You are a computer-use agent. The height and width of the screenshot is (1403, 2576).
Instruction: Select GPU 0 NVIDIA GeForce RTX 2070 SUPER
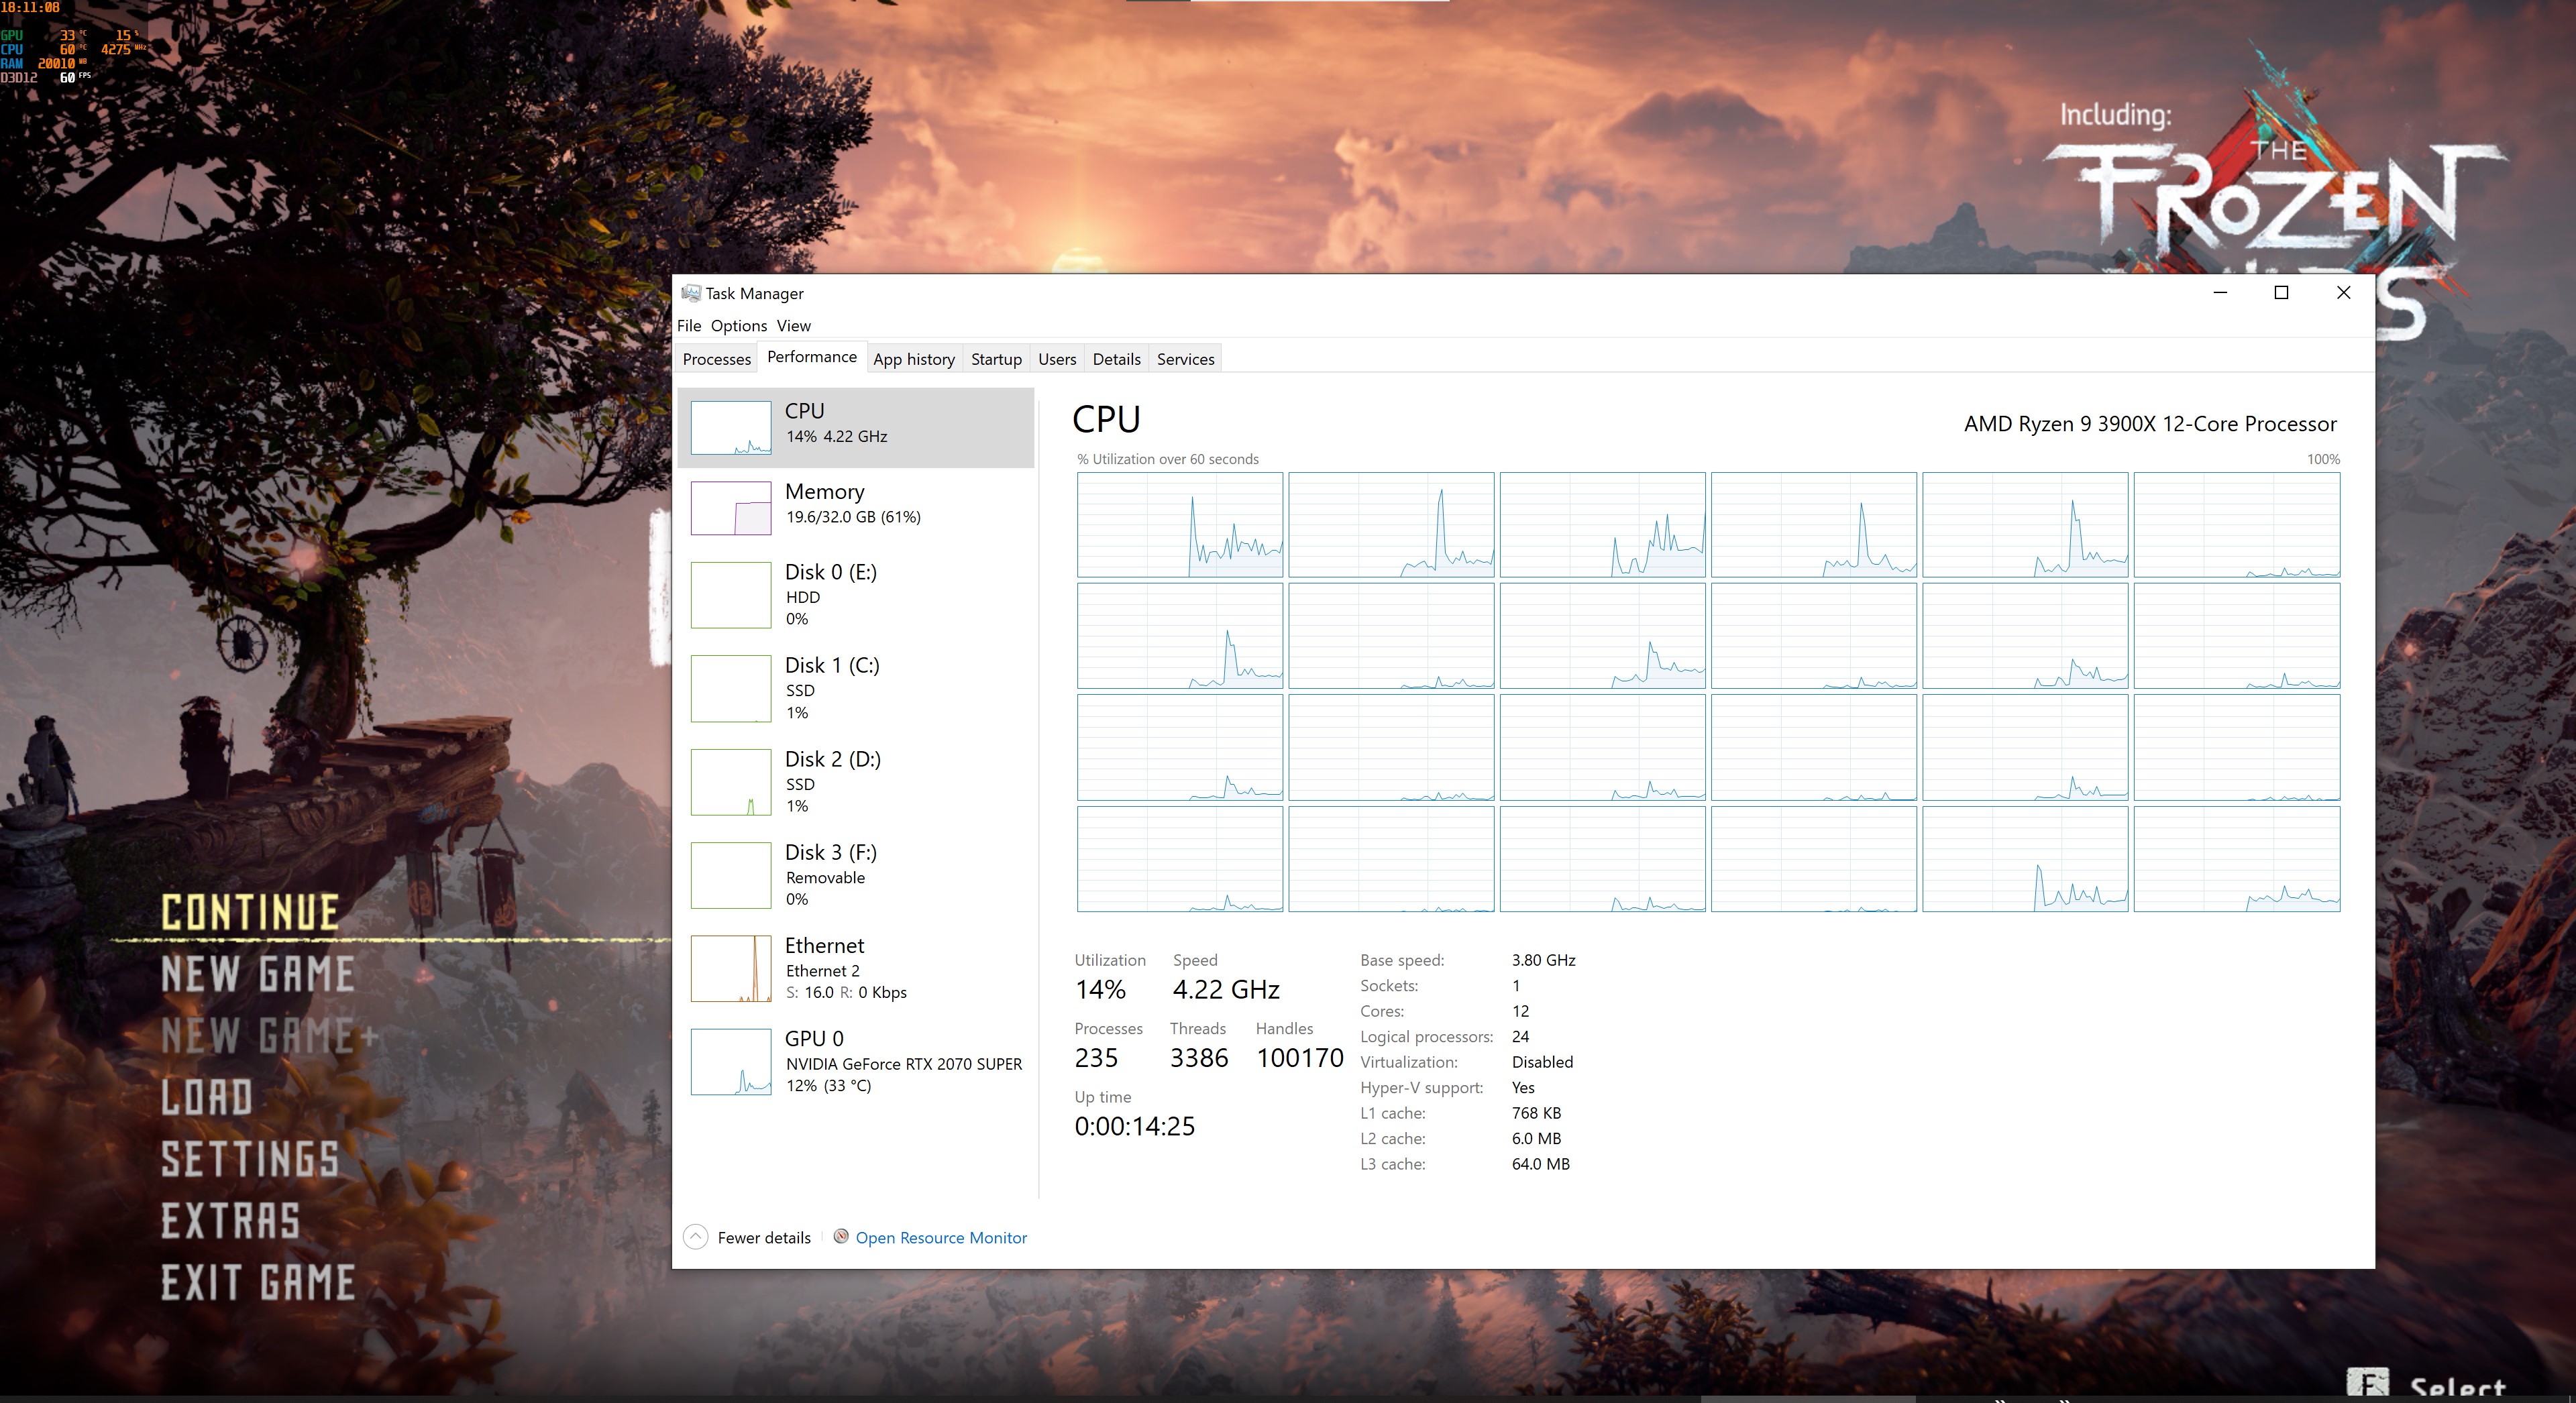856,1061
